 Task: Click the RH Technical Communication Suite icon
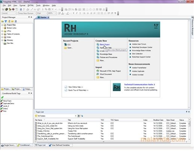pyautogui.click(x=117, y=87)
